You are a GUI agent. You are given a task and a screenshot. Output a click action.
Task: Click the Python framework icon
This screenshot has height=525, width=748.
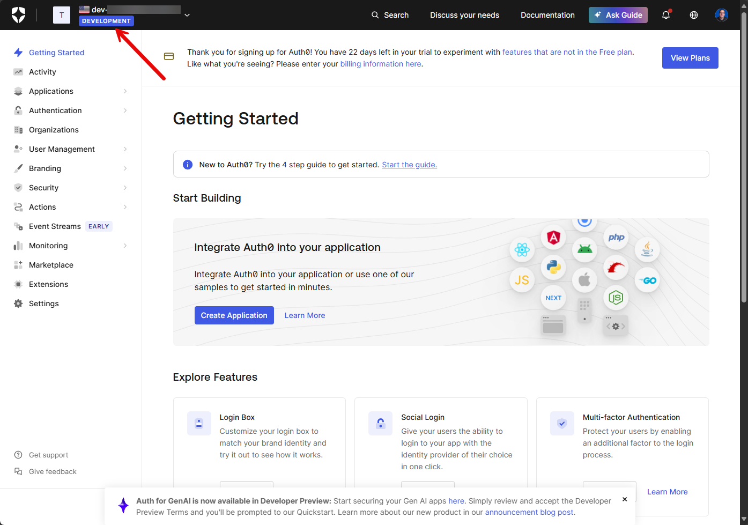553,267
